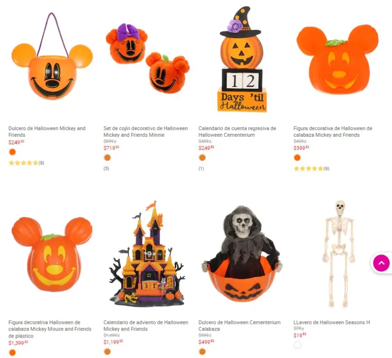Pick orange swatch under Figura decorativa calabaza
Viewport: 392px width, 358px height.
pyautogui.click(x=297, y=158)
